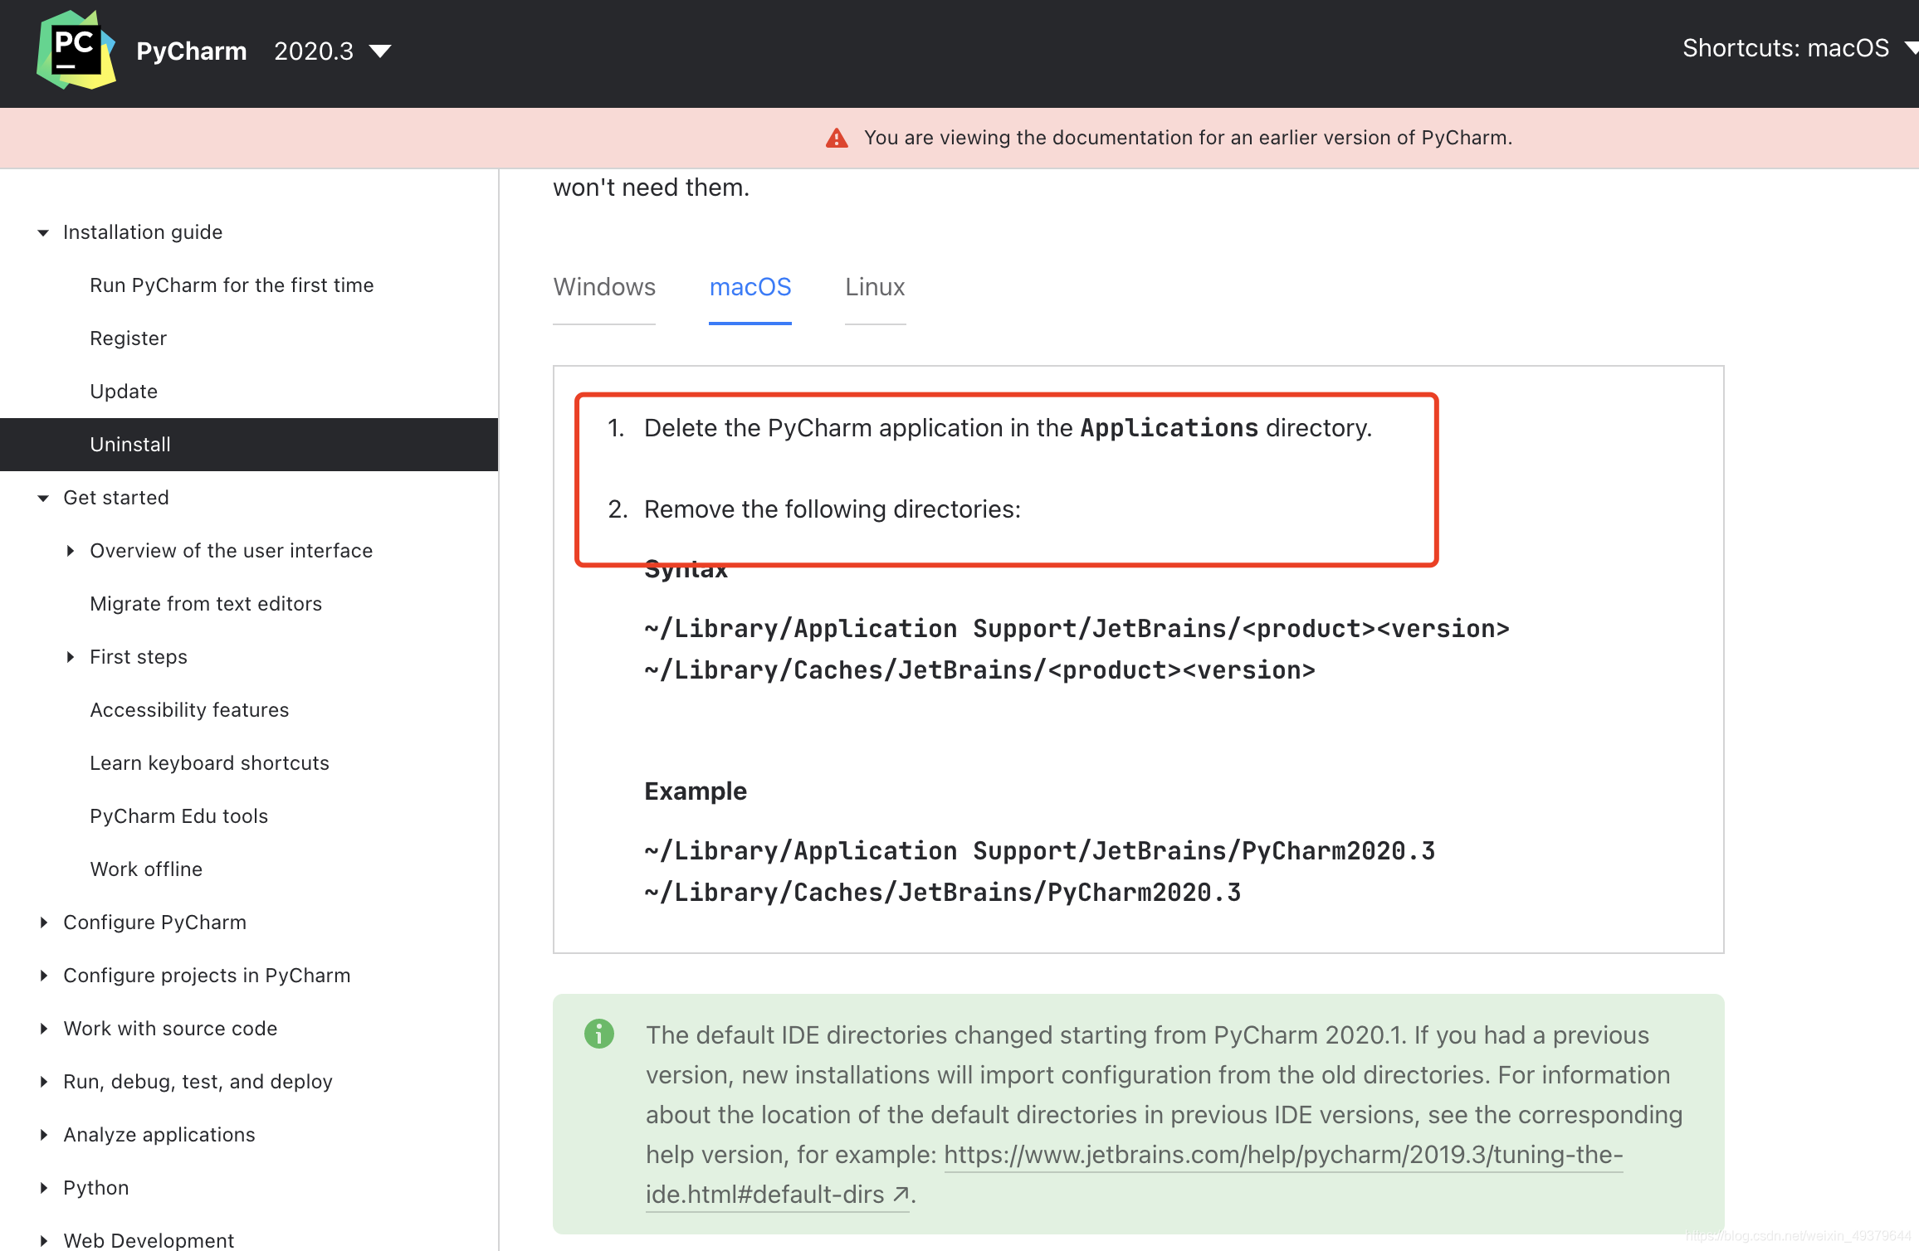Click the red warning triangle icon
Image resolution: width=1919 pixels, height=1251 pixels.
pos(837,138)
